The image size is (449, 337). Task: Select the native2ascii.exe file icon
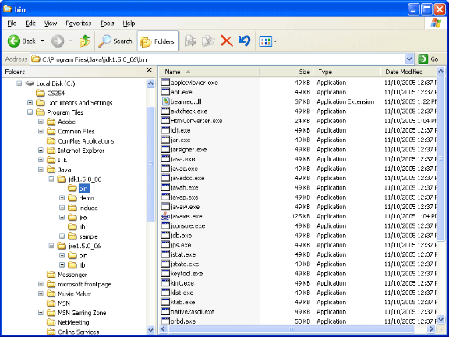click(165, 311)
